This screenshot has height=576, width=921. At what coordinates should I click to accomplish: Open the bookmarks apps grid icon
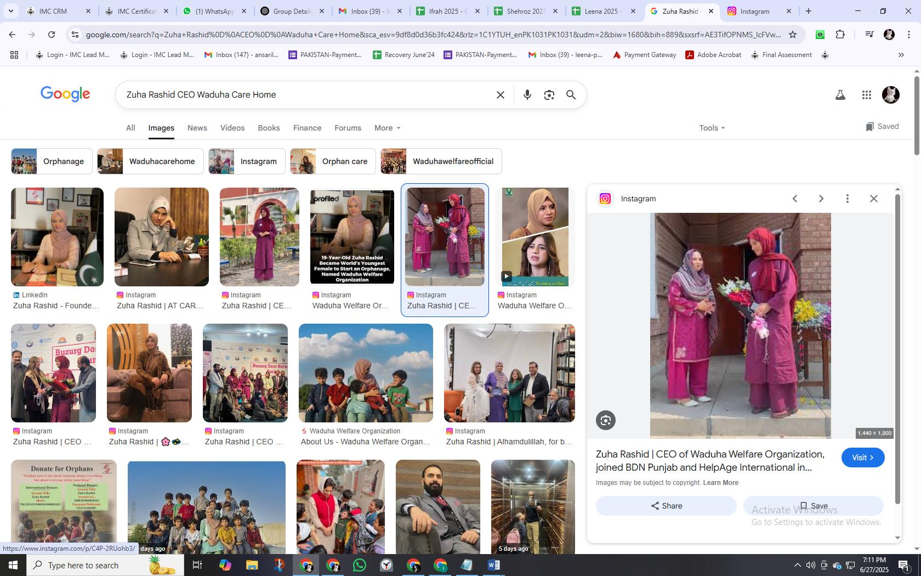point(14,55)
